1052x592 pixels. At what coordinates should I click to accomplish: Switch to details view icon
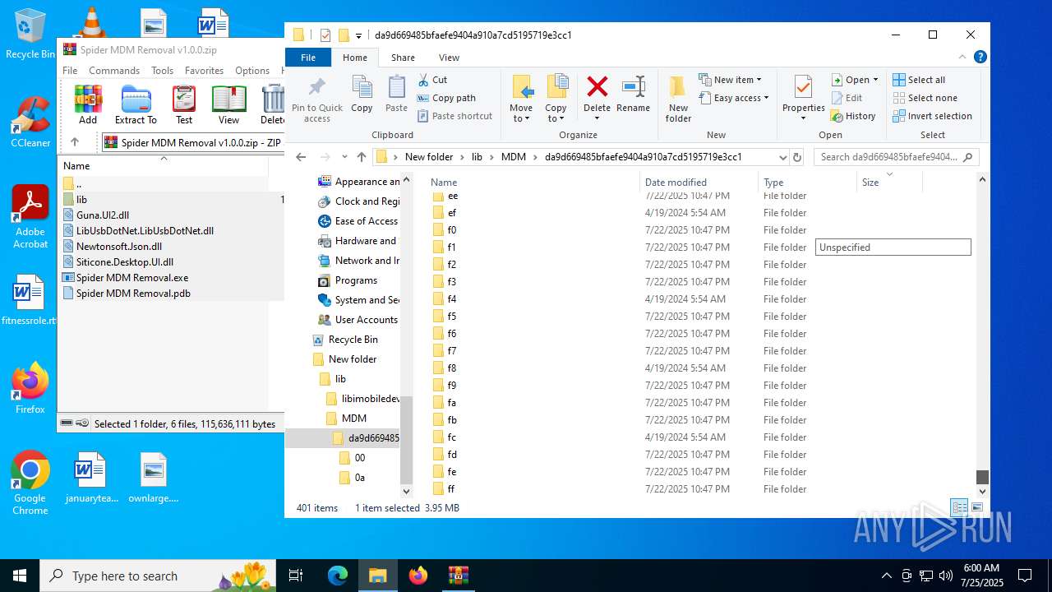959,508
